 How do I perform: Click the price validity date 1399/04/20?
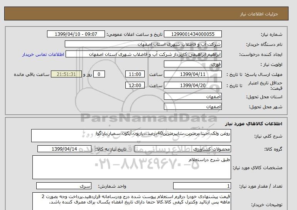(x=192, y=85)
